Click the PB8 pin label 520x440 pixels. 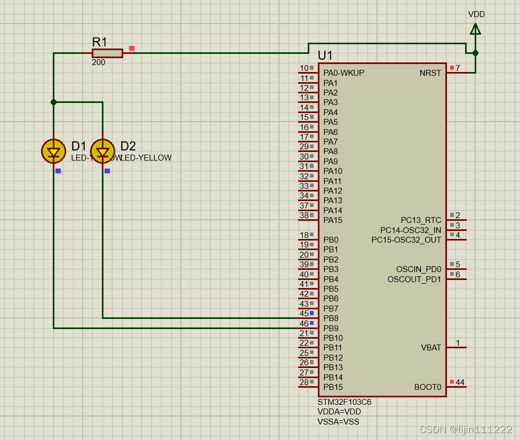coord(331,318)
